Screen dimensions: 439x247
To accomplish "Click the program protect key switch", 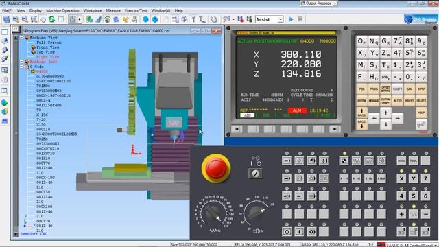I will pyautogui.click(x=255, y=174).
